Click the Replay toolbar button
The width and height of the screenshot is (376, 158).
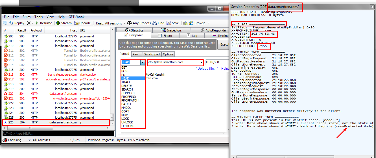17,23
